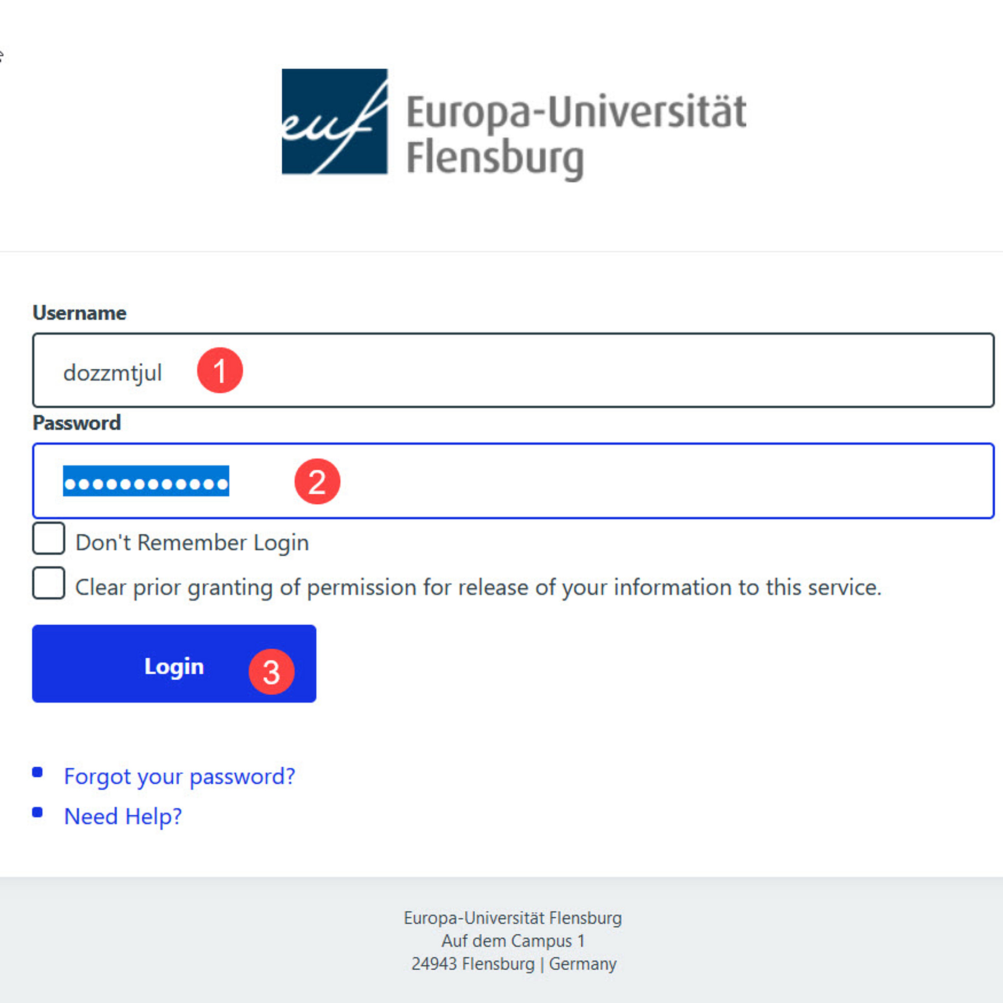1003x1003 pixels.
Task: Click inside the Password input field
Action: coord(623,481)
